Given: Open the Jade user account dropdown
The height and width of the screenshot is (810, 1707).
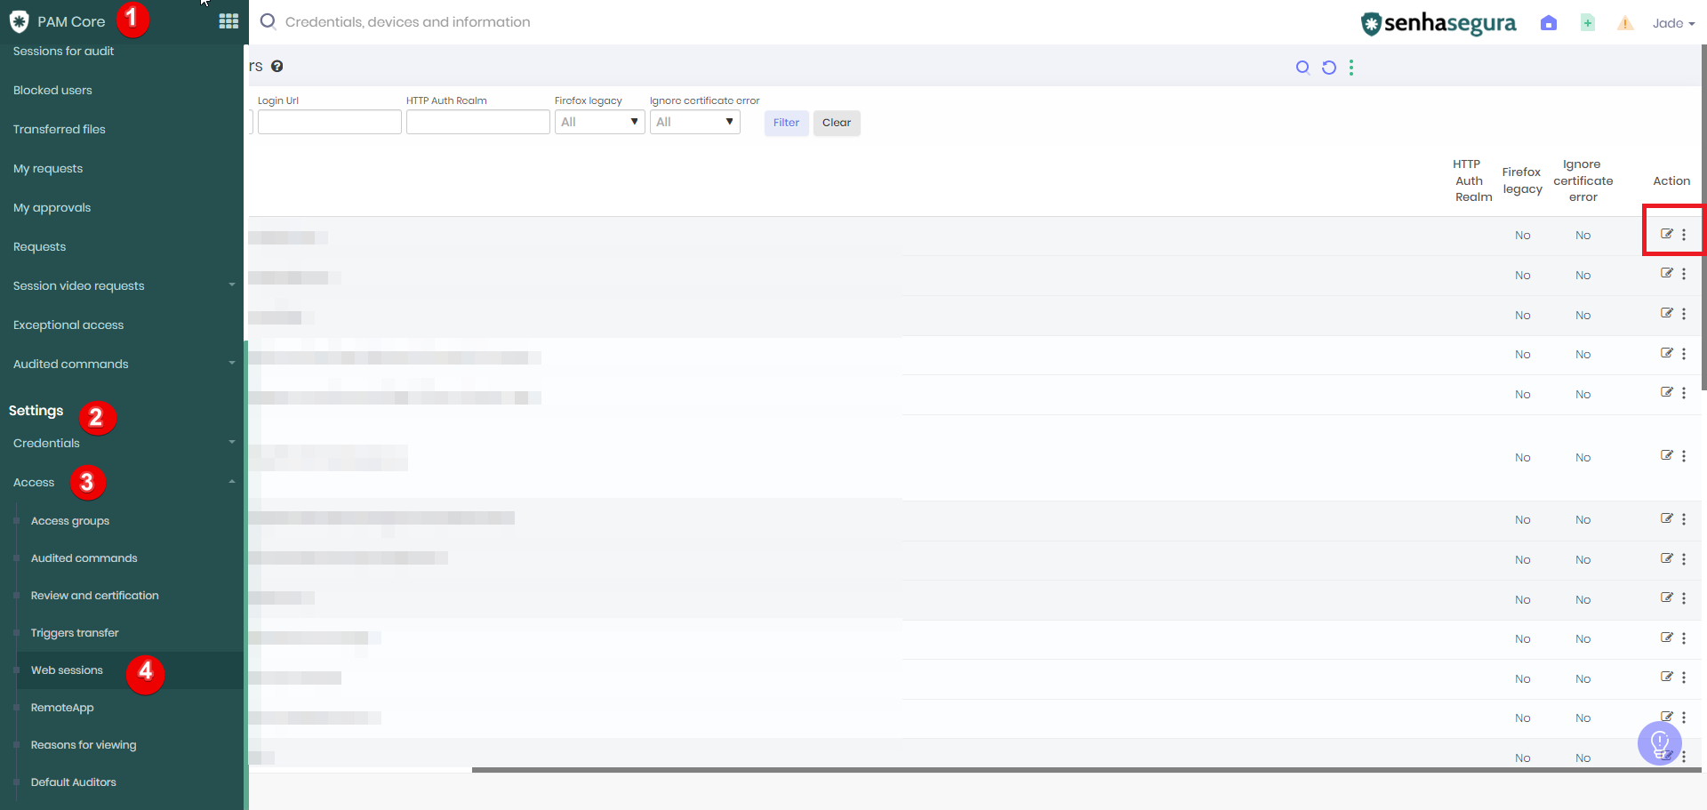Looking at the screenshot, I should click(1673, 23).
